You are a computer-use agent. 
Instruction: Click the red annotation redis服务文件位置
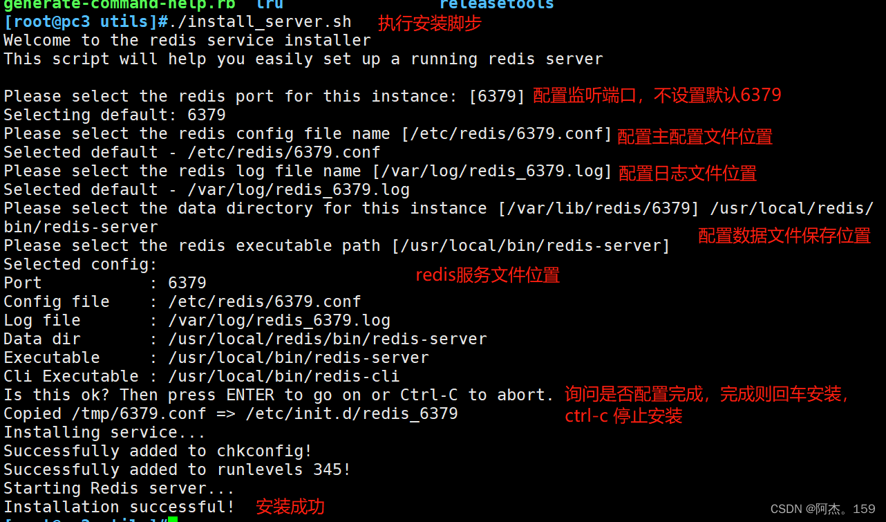tap(487, 275)
